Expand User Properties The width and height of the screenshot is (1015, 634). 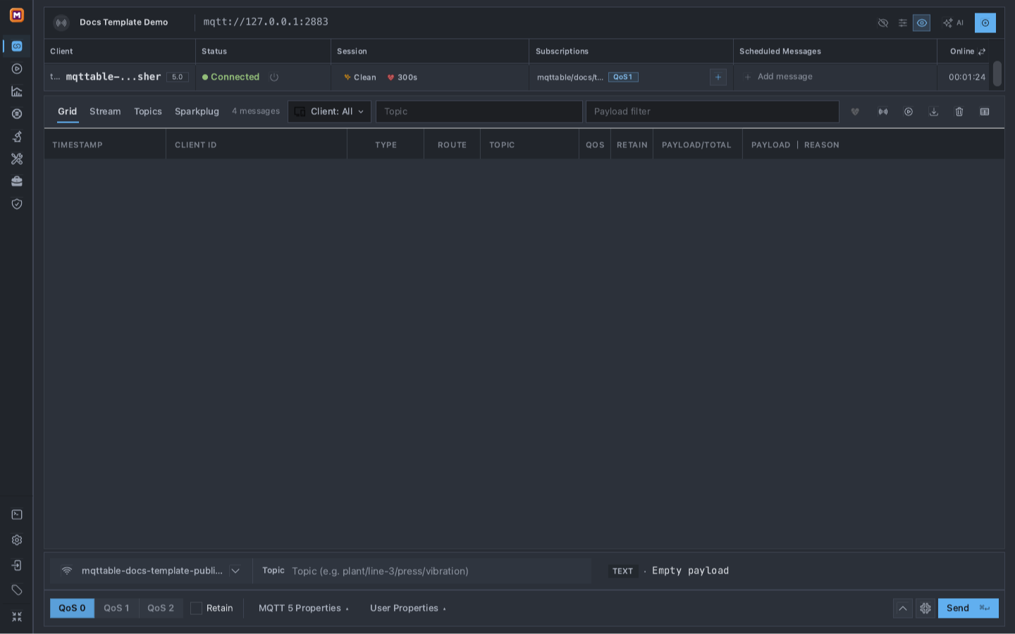click(407, 609)
